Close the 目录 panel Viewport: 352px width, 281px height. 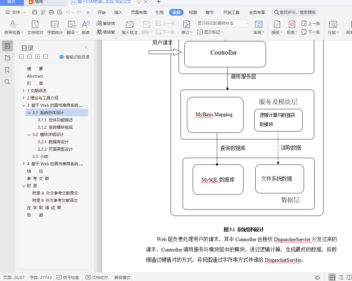click(86, 48)
